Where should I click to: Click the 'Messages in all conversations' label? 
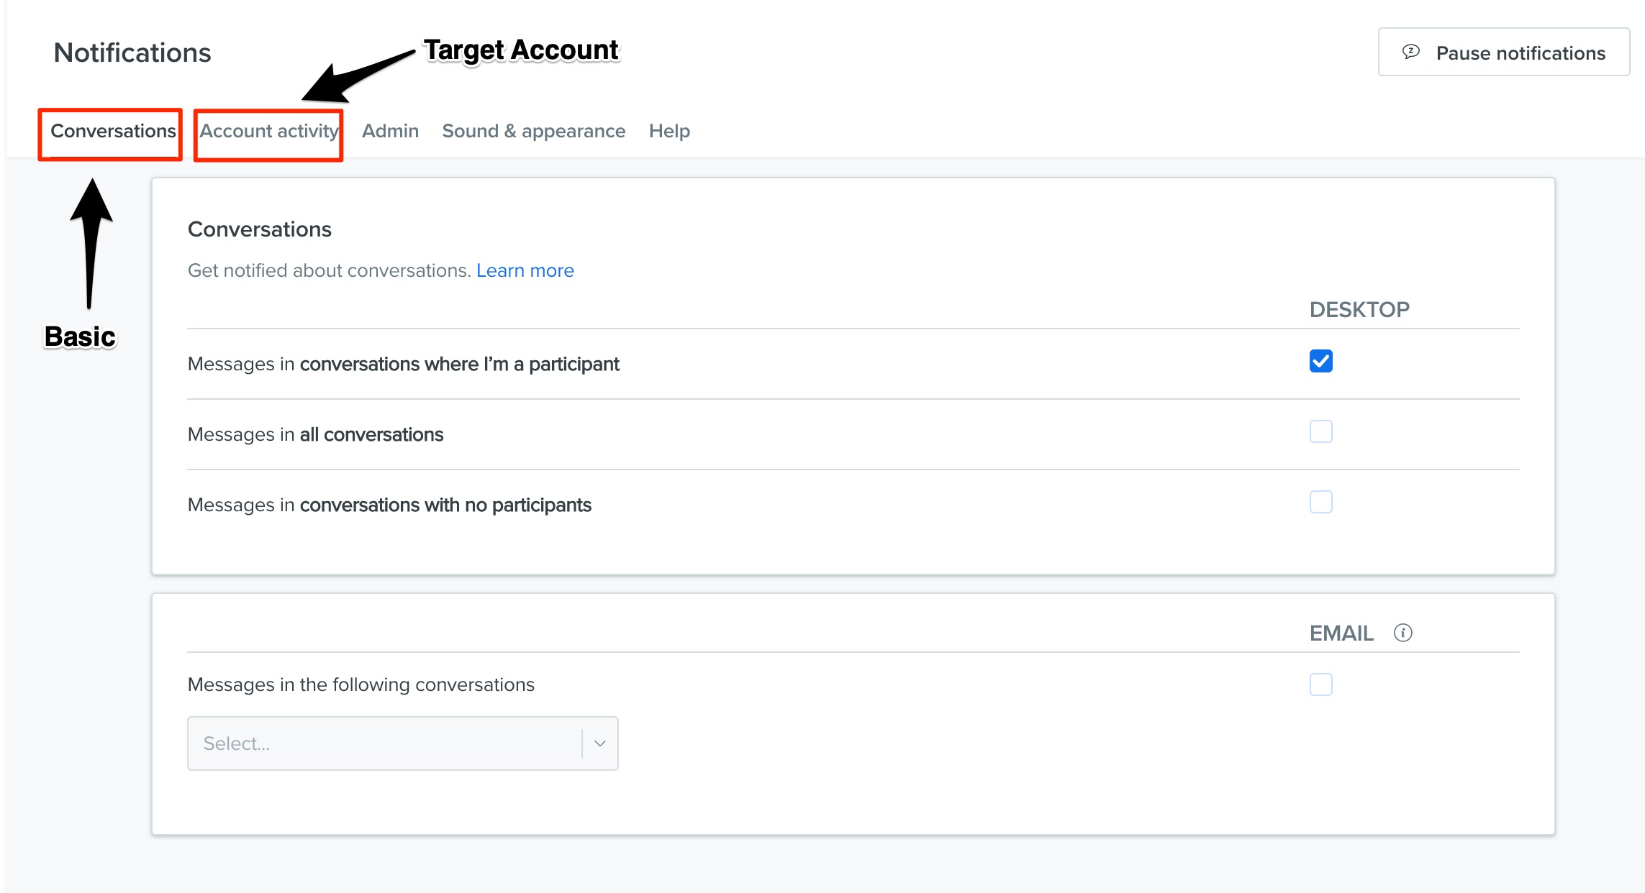(315, 434)
